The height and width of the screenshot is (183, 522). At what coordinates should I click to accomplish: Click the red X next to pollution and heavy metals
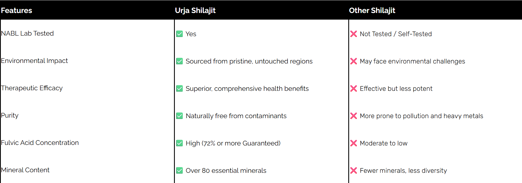(354, 116)
